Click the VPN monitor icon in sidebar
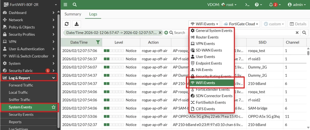 [5, 42]
